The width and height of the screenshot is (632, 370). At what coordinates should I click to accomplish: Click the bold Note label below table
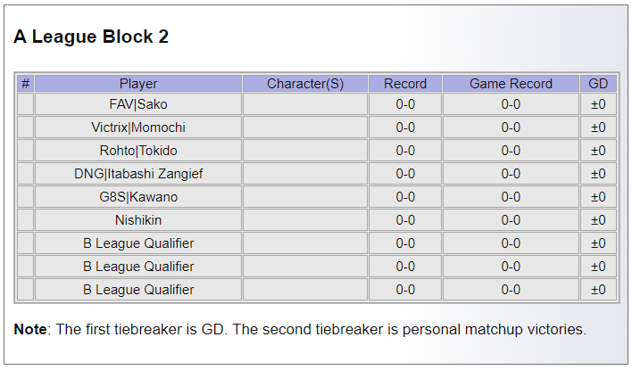(30, 330)
